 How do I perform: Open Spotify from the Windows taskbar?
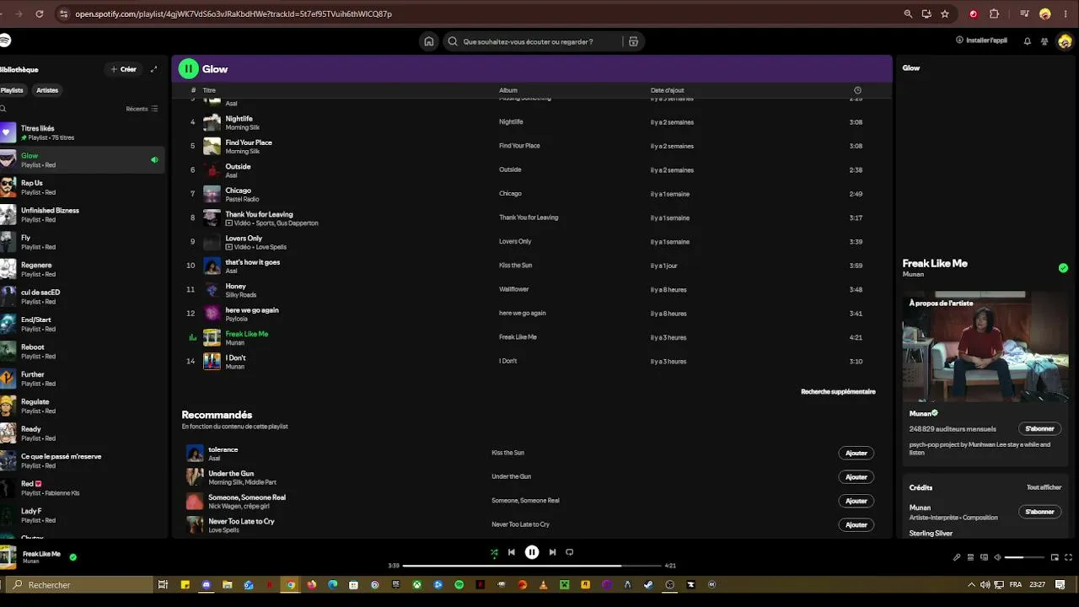459,585
